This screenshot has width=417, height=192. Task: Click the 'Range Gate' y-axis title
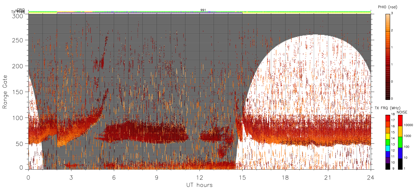coord(5,92)
